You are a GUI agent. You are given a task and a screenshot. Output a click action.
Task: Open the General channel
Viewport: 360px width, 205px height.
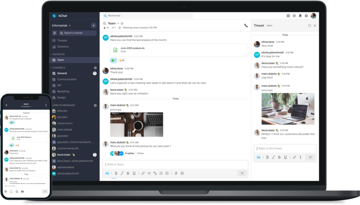coord(62,73)
